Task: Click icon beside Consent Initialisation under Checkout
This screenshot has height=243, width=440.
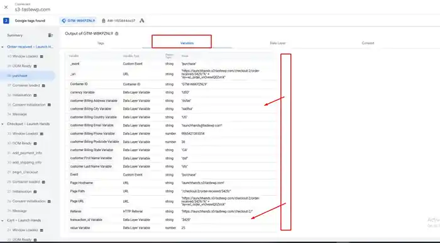Action: coord(49,201)
